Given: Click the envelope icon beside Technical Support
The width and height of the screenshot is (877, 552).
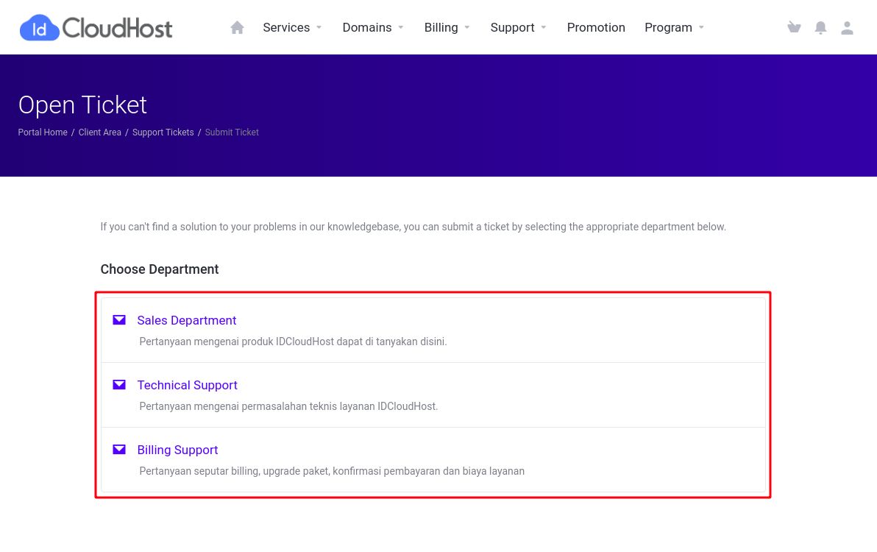Looking at the screenshot, I should 118,384.
